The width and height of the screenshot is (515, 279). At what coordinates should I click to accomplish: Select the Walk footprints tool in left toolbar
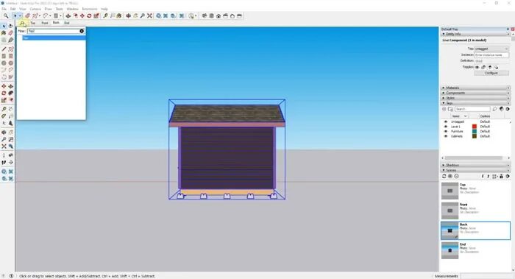(4, 163)
